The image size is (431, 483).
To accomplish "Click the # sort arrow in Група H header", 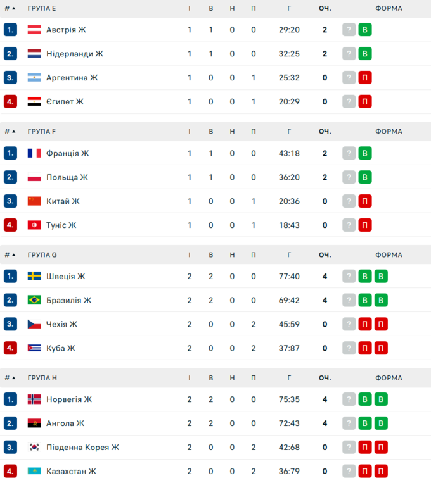I will click(13, 379).
